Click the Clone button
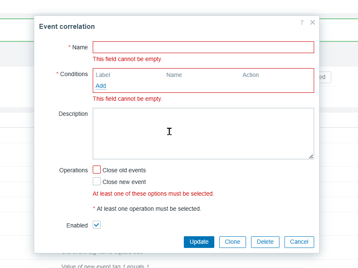This screenshot has height=268, width=358. point(232,242)
